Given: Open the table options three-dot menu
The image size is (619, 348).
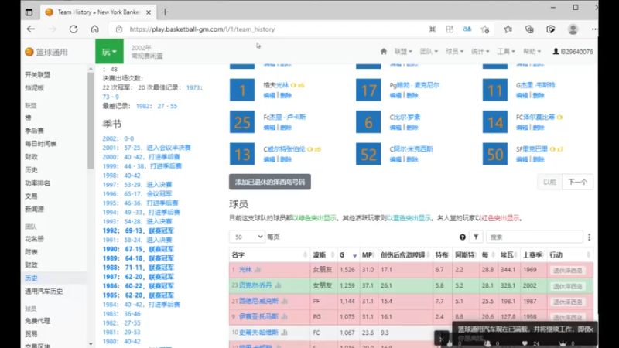Looking at the screenshot, I should click(589, 237).
